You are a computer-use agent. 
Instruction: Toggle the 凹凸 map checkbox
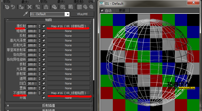[44, 83]
